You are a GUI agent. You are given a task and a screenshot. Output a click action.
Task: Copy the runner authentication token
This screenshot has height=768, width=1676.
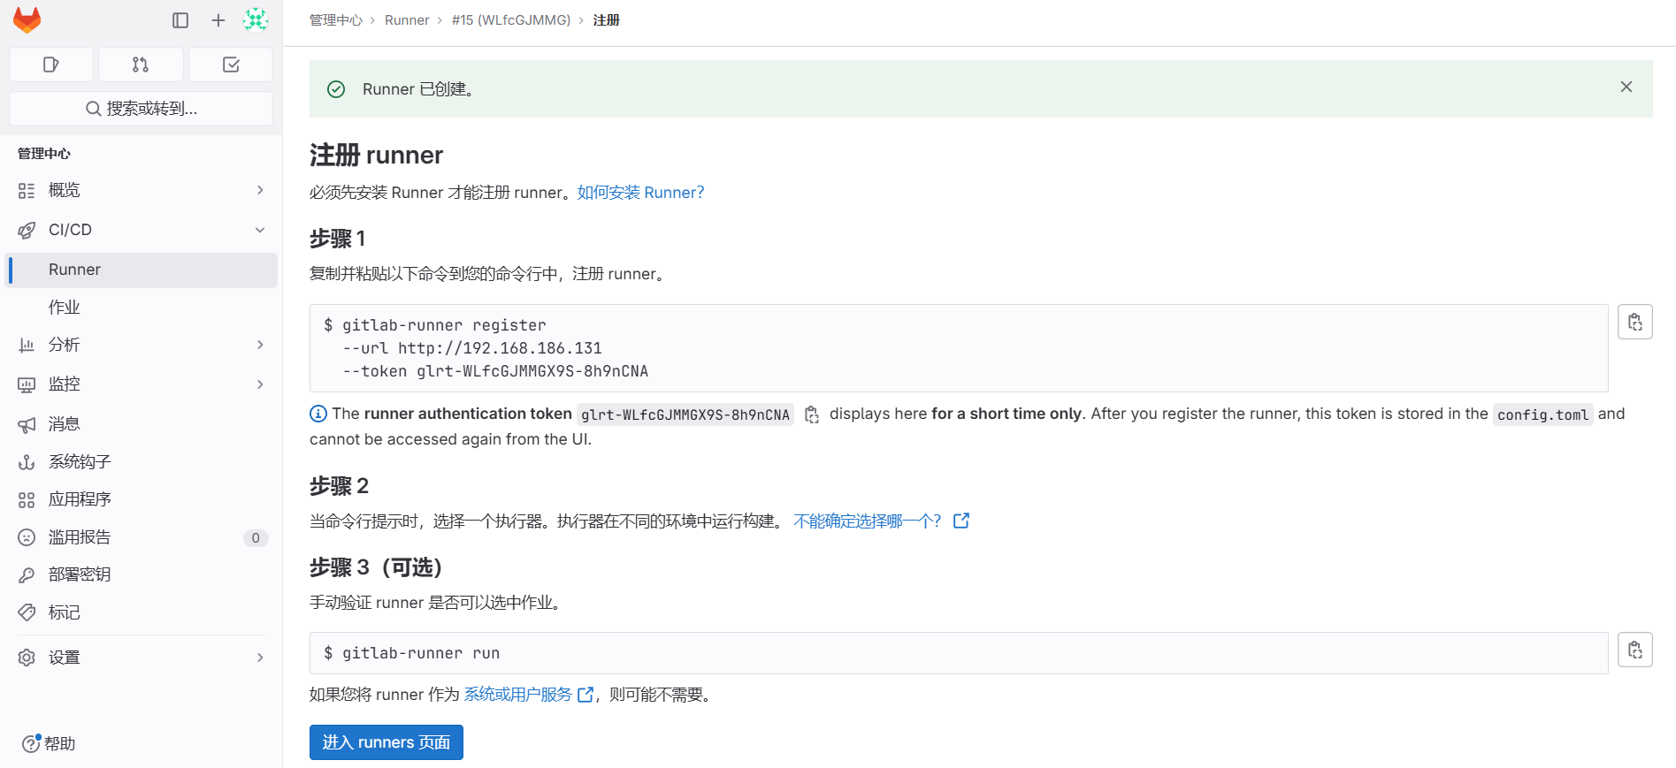point(812,414)
